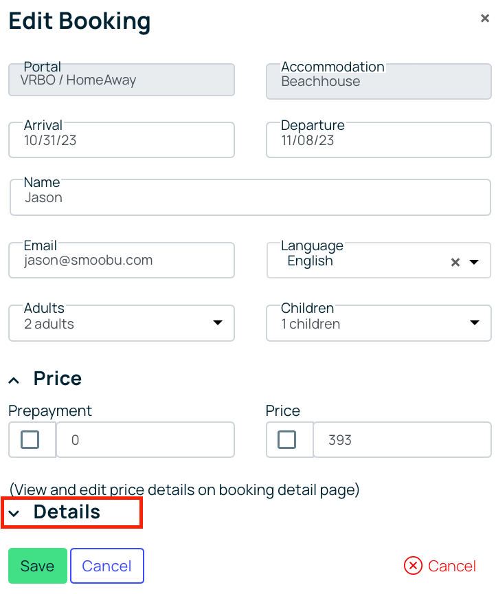
Task: Tick the Prepayment checkbox
Action: coord(30,439)
